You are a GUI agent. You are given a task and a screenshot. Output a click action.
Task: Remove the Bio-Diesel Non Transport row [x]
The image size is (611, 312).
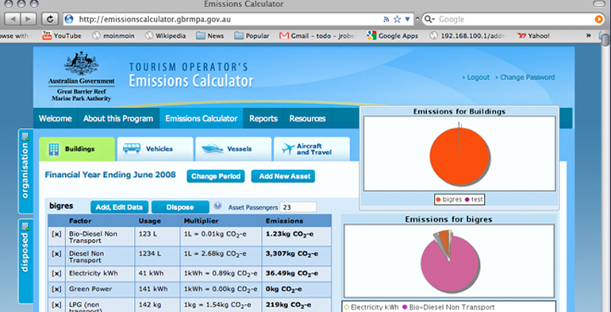(x=56, y=234)
